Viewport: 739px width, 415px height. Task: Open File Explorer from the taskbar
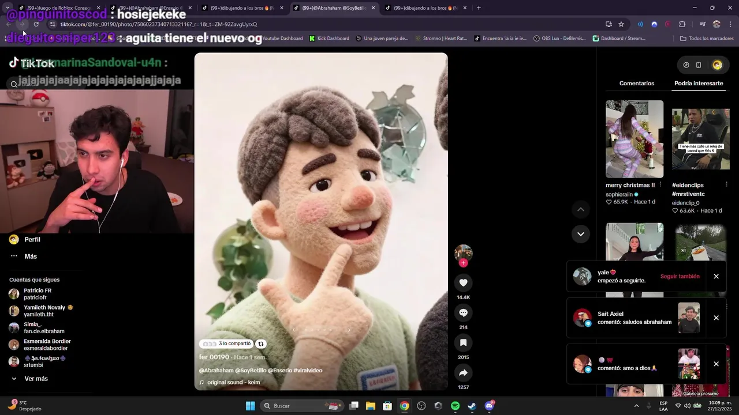[x=371, y=406]
